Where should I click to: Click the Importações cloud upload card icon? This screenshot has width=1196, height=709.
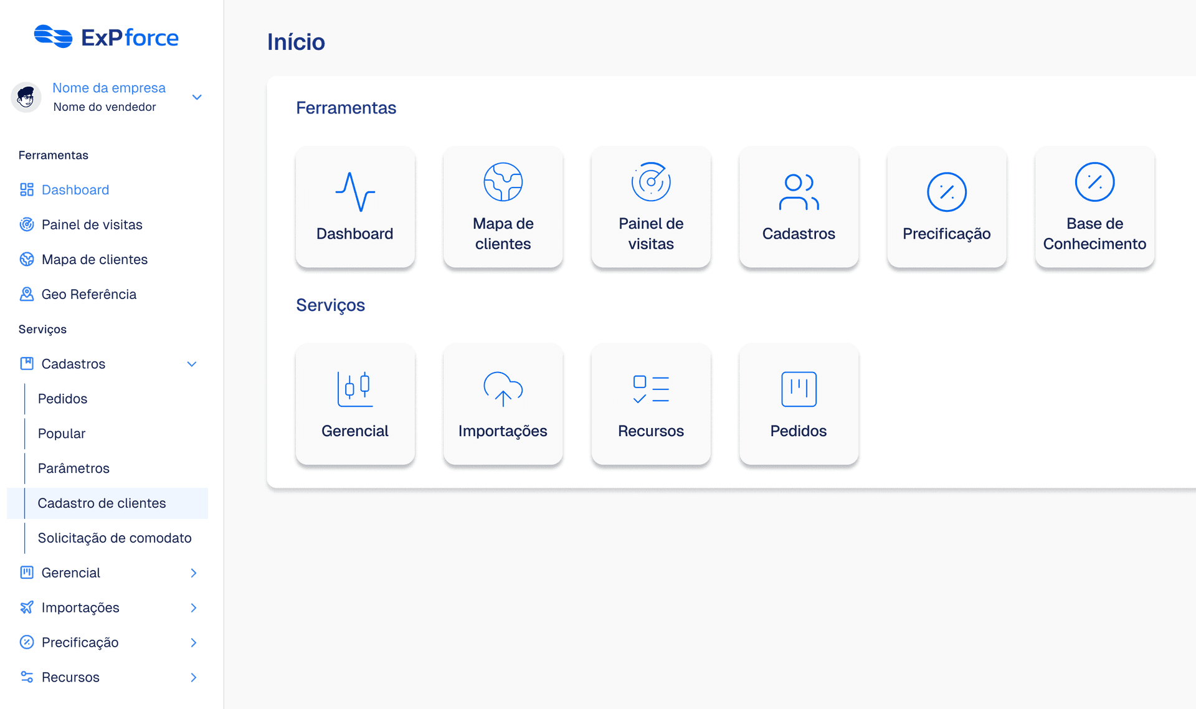click(503, 389)
